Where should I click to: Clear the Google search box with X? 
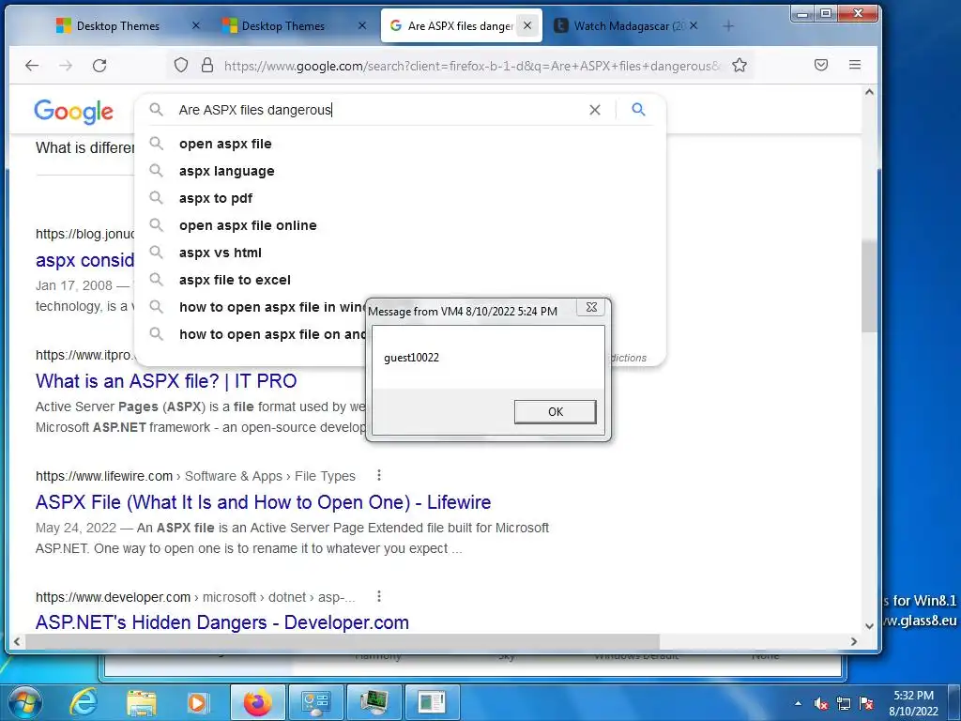click(594, 110)
